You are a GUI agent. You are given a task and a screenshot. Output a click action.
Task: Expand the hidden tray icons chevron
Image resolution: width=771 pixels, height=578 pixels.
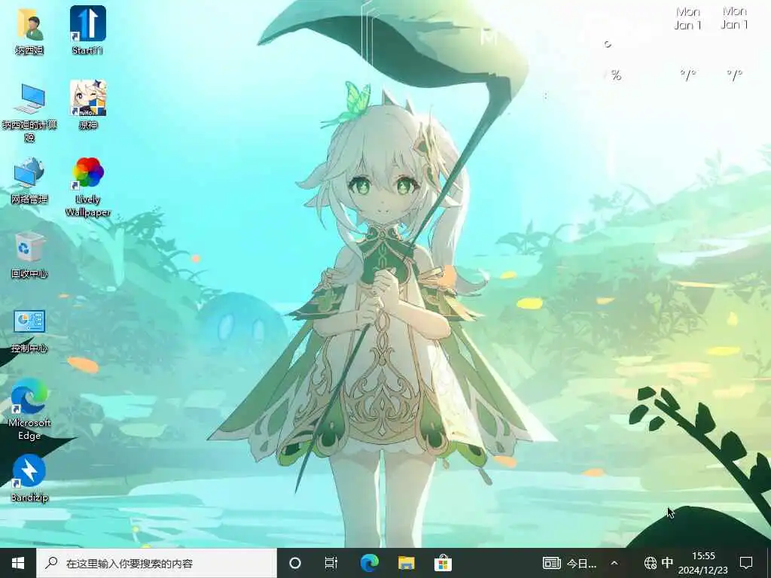point(614,563)
